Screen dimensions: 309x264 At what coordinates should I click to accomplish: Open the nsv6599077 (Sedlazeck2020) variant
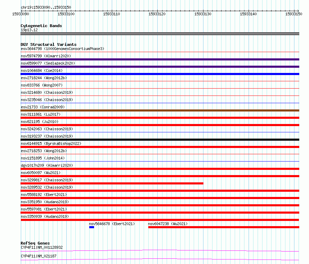(48, 63)
